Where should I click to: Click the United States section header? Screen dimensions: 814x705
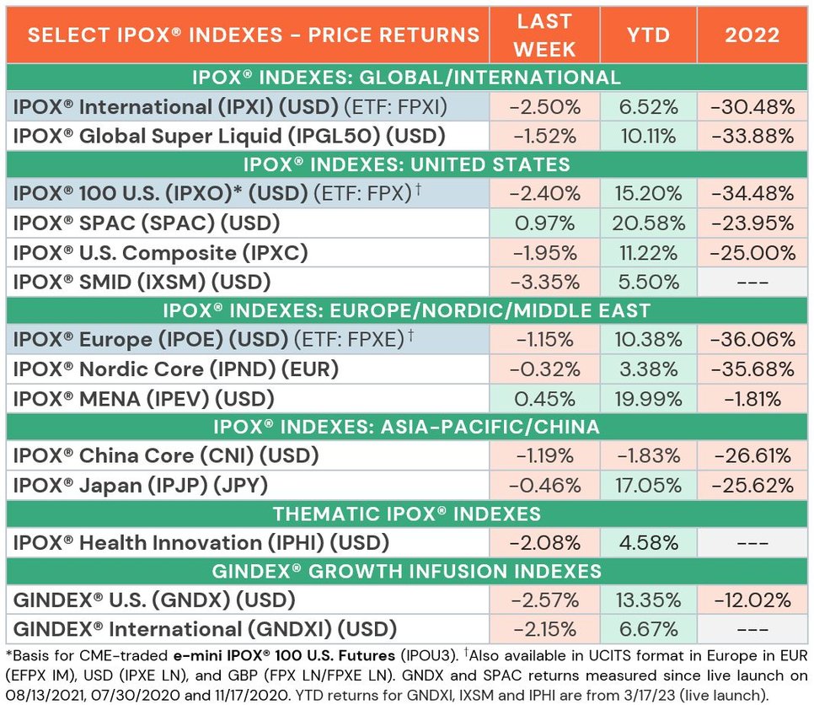pos(407,164)
